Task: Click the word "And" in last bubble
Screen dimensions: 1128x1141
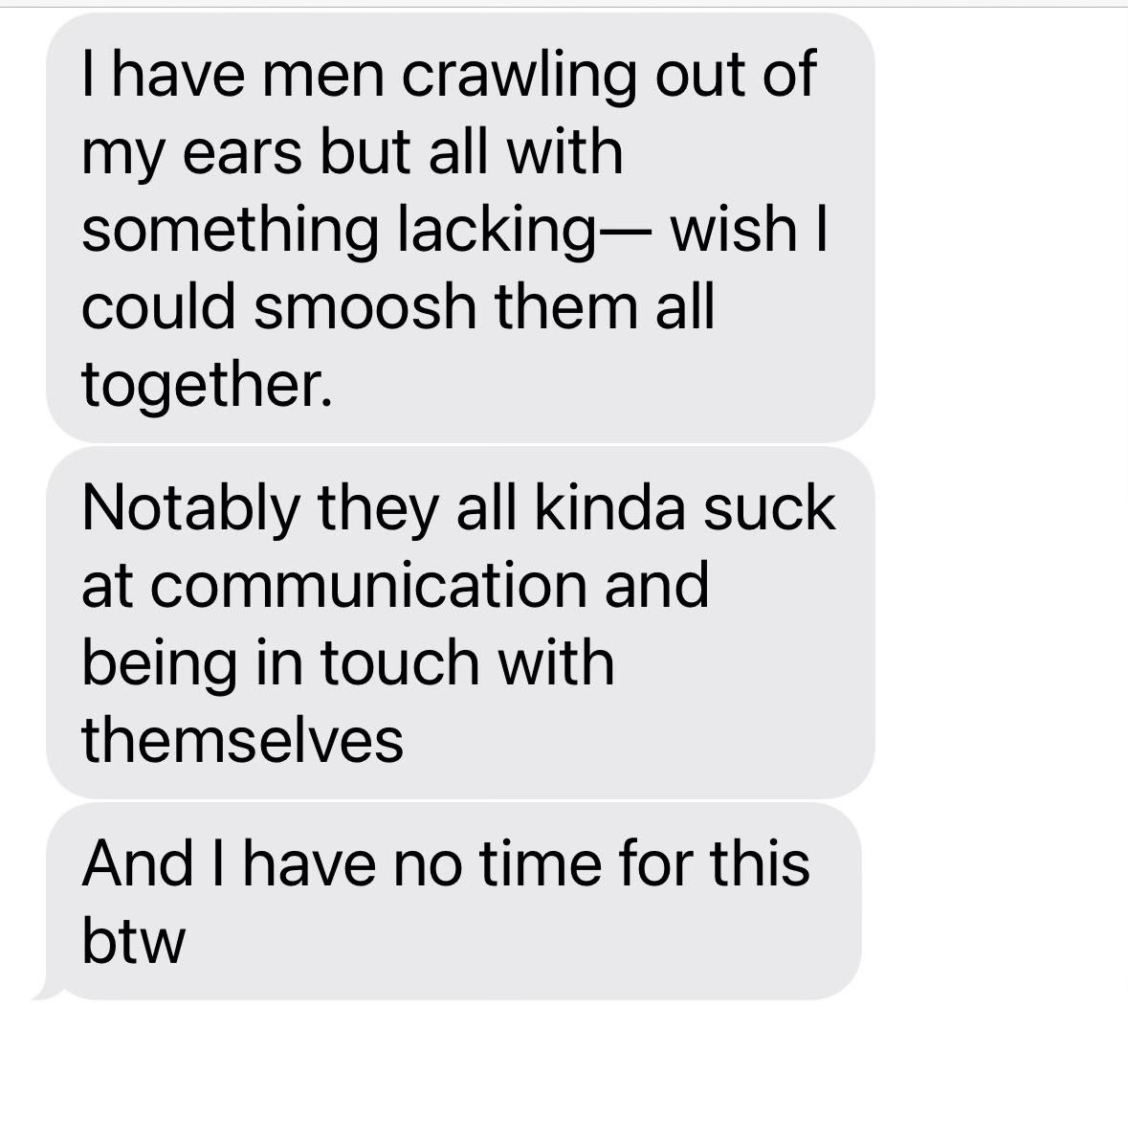Action: tap(138, 863)
